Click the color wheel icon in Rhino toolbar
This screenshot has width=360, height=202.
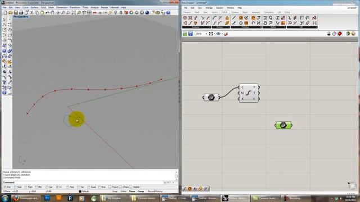131,12
